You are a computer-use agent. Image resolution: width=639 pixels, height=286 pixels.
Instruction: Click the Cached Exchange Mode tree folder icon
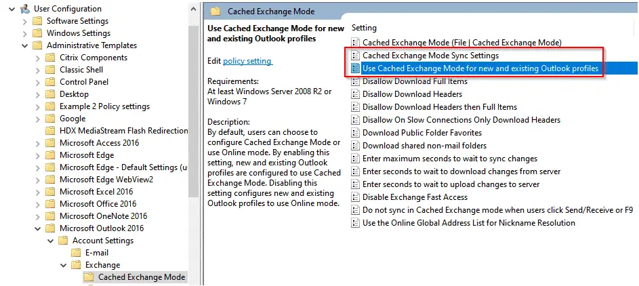tap(89, 277)
